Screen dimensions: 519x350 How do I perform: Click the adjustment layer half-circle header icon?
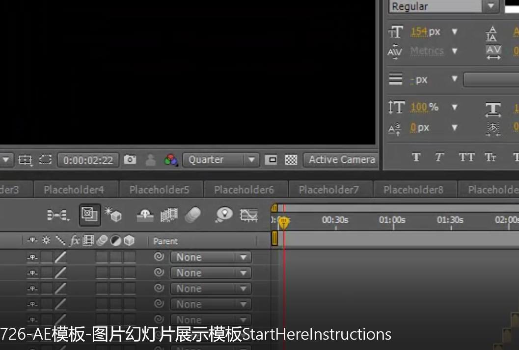(x=115, y=240)
